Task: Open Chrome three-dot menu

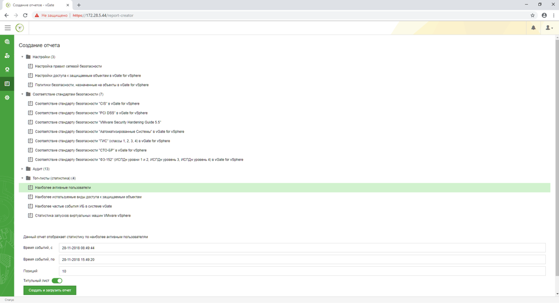Action: pyautogui.click(x=554, y=16)
